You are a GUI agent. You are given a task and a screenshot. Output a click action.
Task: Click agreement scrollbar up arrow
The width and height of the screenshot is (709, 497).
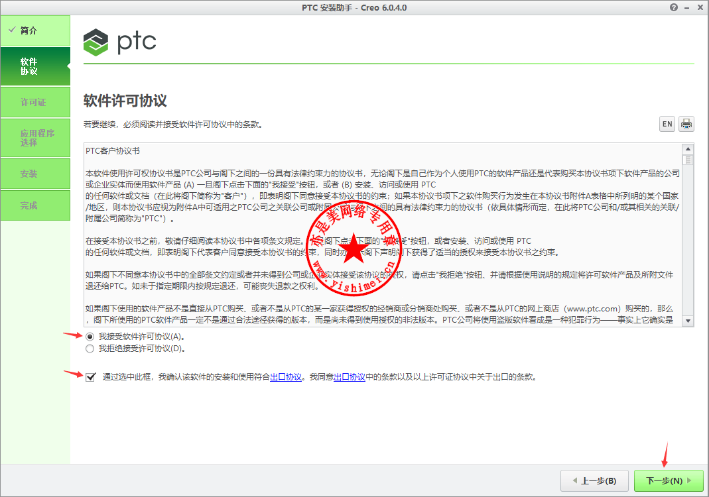pyautogui.click(x=688, y=149)
